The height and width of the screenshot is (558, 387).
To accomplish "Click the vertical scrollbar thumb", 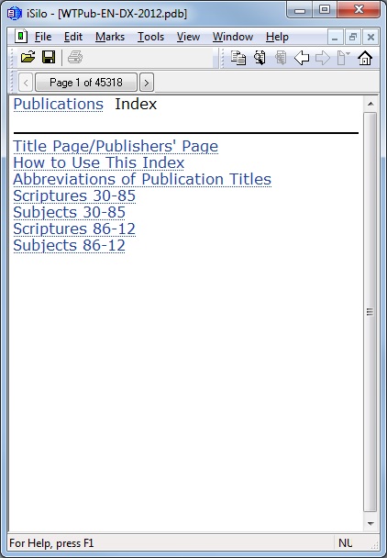I will 370,312.
